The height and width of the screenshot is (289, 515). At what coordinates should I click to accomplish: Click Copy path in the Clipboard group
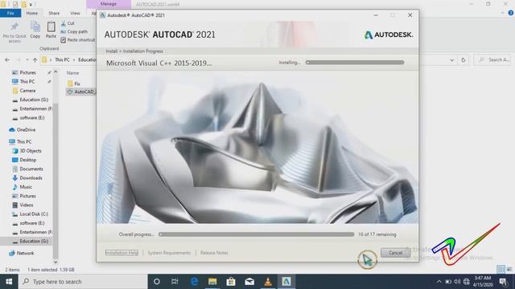pyautogui.click(x=74, y=31)
